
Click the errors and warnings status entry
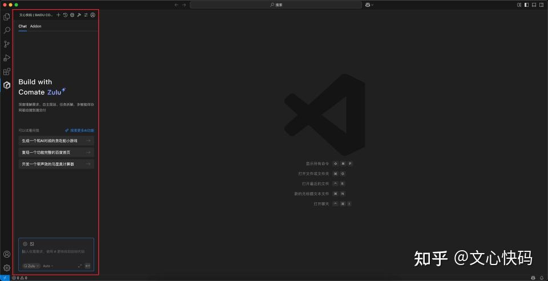[19, 278]
